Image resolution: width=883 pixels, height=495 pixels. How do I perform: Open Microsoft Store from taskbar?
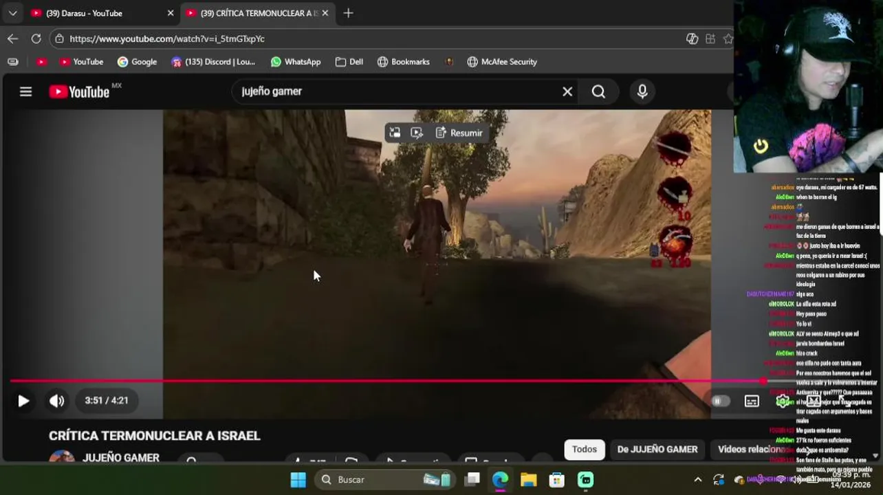coord(556,479)
